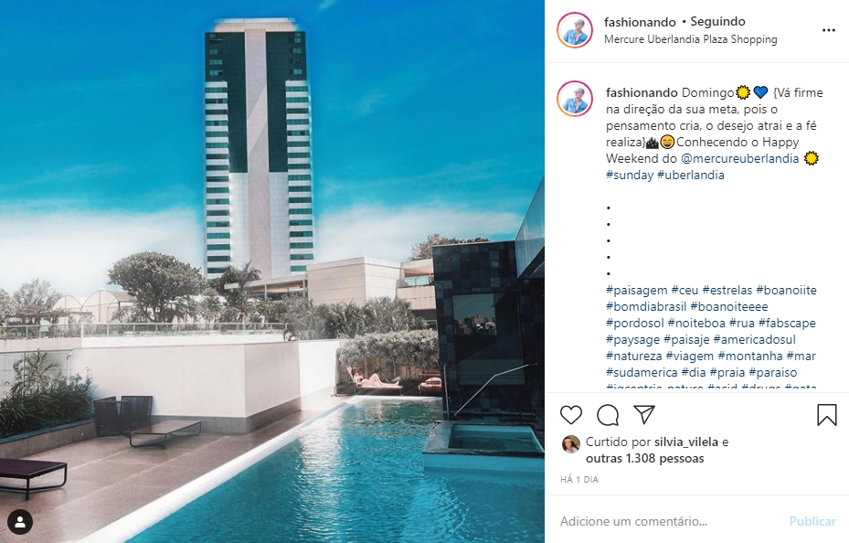Like the post with heart icon
The width and height of the screenshot is (849, 543).
[570, 415]
